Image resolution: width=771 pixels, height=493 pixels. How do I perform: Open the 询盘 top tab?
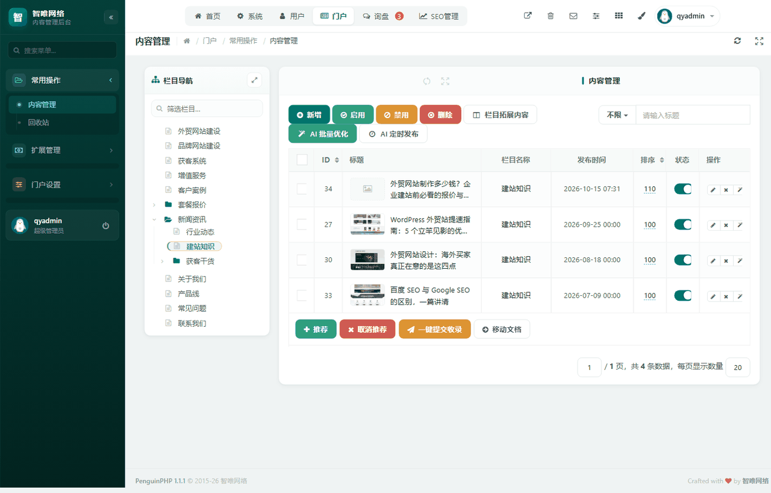pos(383,16)
